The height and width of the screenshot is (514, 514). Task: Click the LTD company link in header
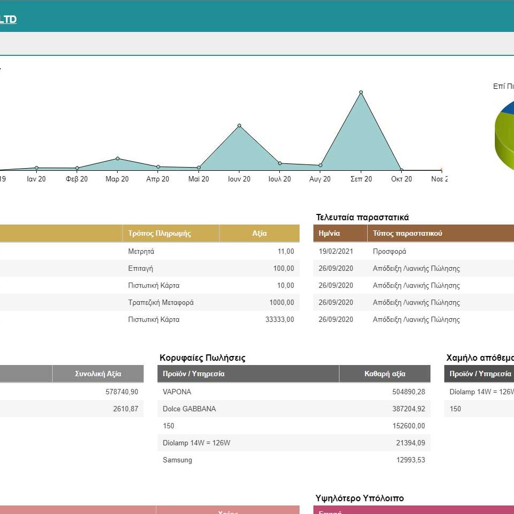(8, 20)
